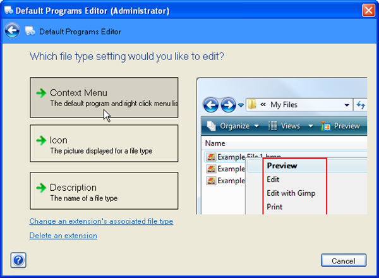Select Print from the sample context menu
This screenshot has height=278, width=379.
(x=275, y=207)
